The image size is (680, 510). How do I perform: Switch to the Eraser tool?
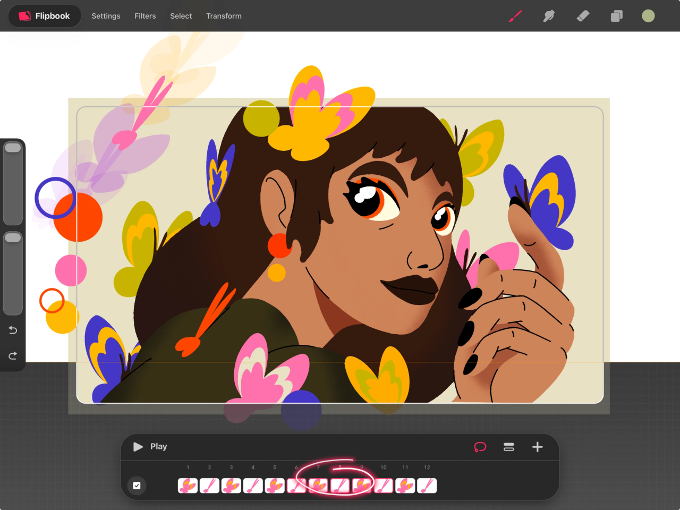coord(582,16)
